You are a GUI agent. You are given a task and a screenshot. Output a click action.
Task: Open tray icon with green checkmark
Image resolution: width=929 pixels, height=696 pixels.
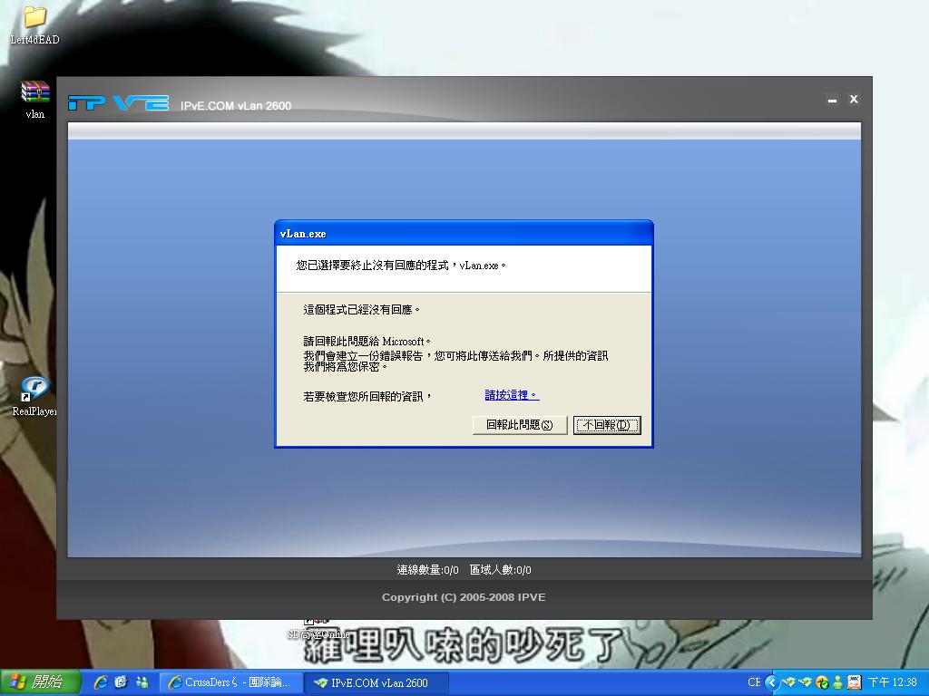pos(822,682)
